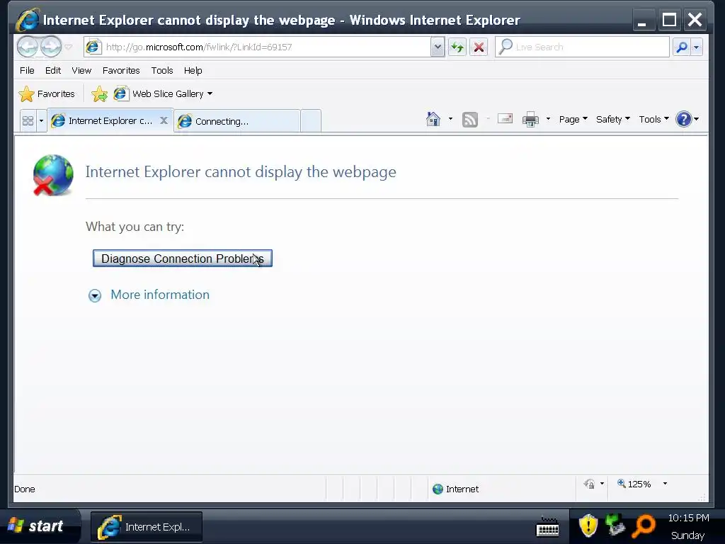Click the Safely Remove Hardware tray icon
This screenshot has height=544, width=725.
615,526
